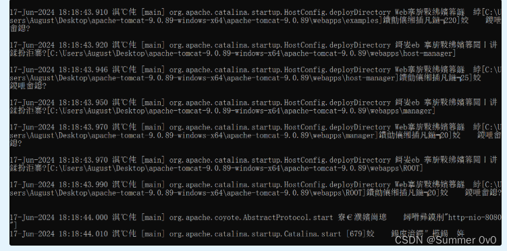Click the CSDN @Summer 0v0 watermark
The height and width of the screenshot is (251, 507).
tap(446, 240)
